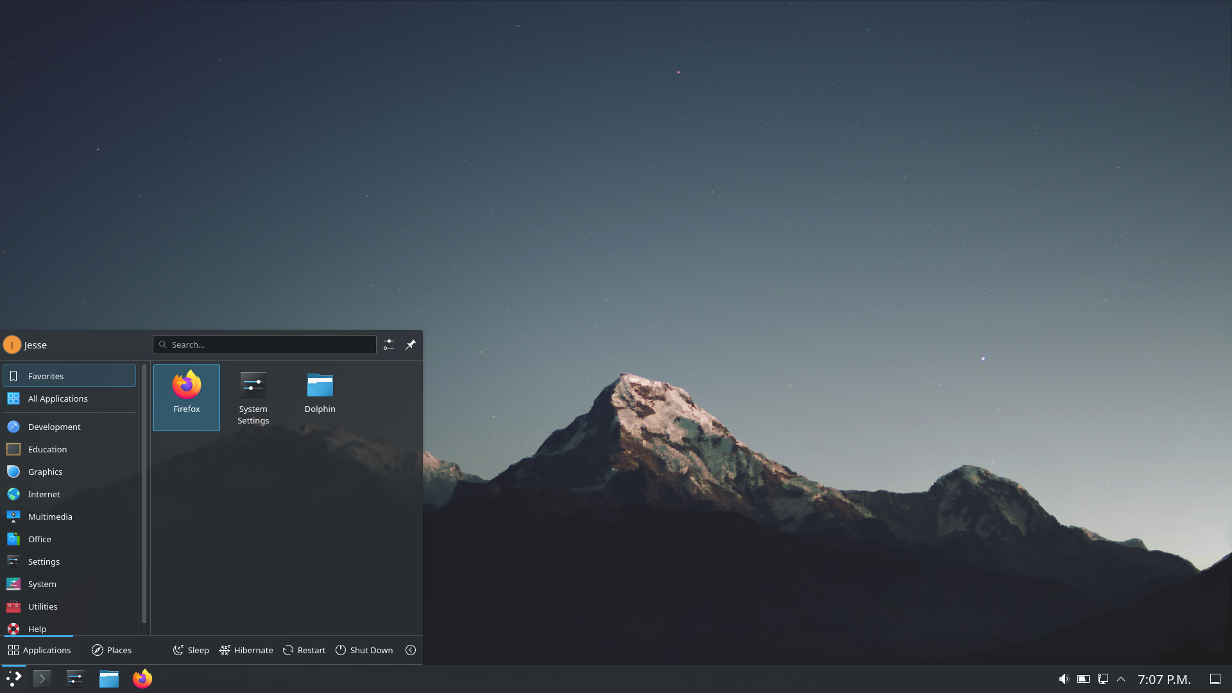The height and width of the screenshot is (693, 1232).
Task: Open the Help category
Action: pos(69,628)
